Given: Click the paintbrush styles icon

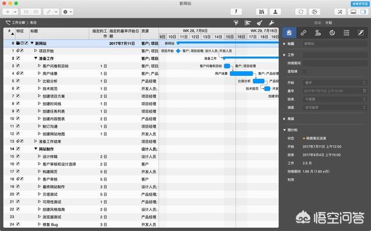Looking at the screenshot, I should [x=260, y=23].
